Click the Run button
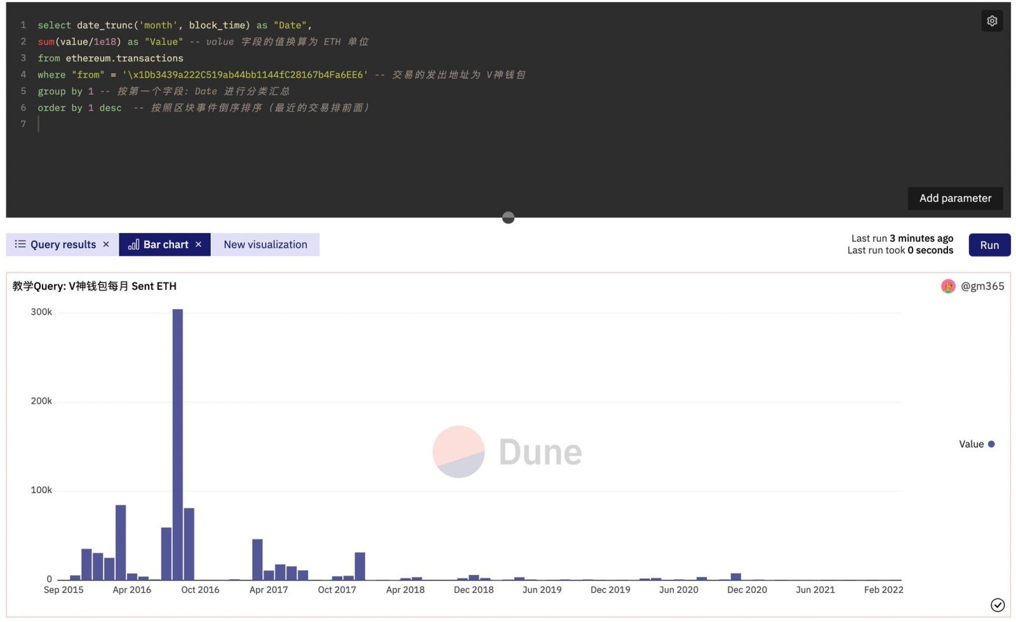The height and width of the screenshot is (622, 1016). (989, 244)
